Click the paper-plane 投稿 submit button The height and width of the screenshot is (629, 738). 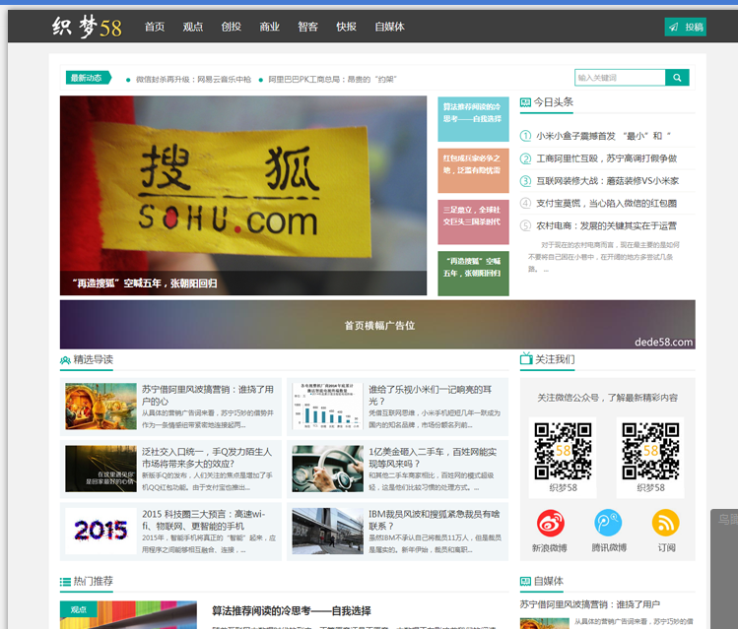tap(686, 27)
